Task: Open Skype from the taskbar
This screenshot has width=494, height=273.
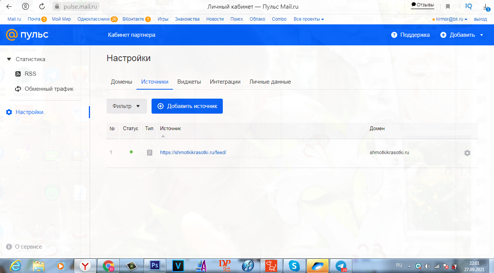Action: (294, 266)
